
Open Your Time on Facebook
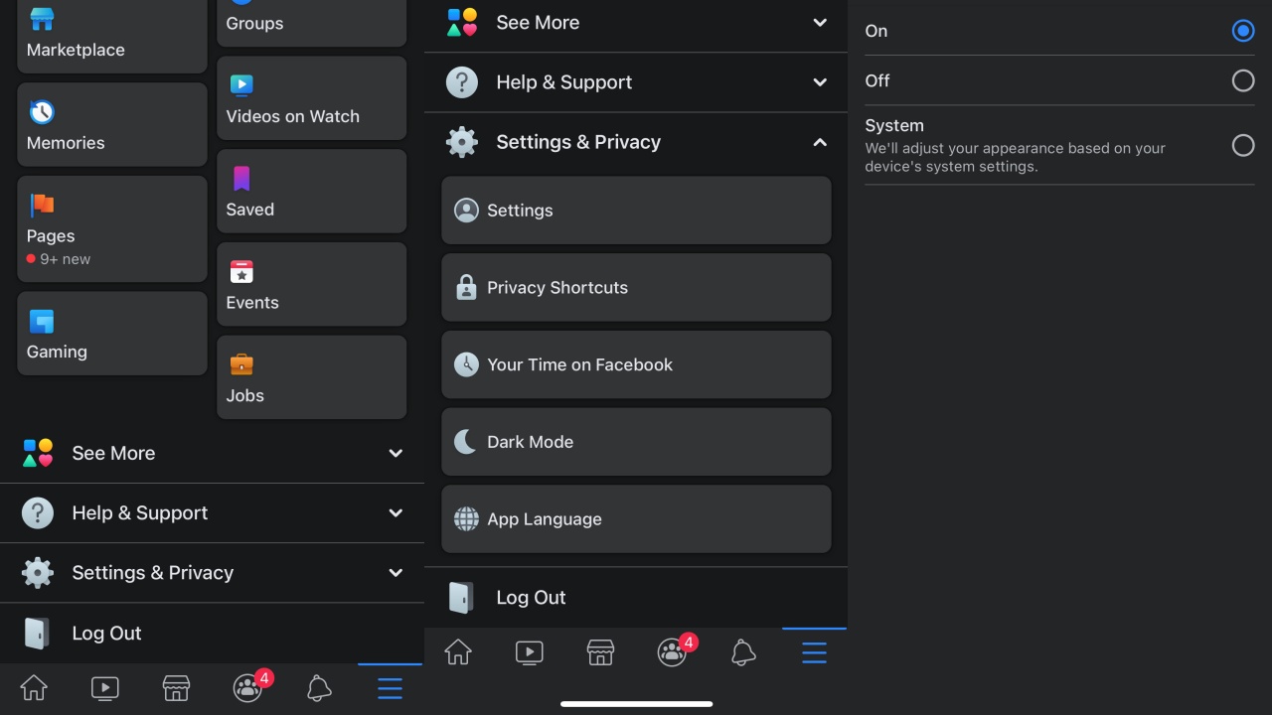[x=636, y=364]
